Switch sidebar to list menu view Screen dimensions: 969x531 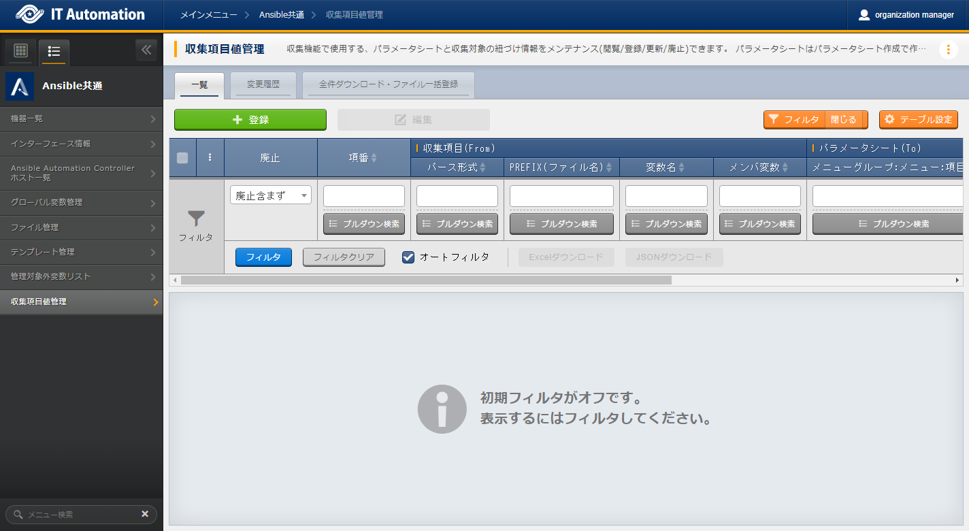[x=54, y=51]
